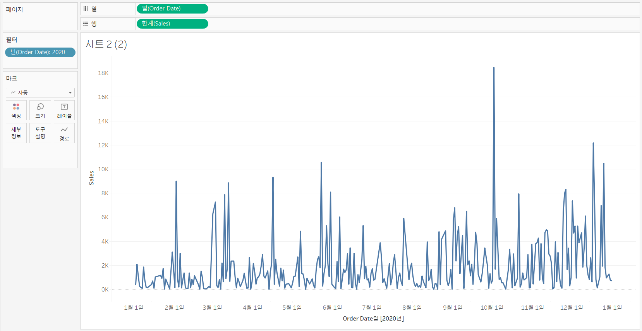Open the 레이블 (Label) marks card
Image resolution: width=642 pixels, height=331 pixels.
tap(64, 110)
